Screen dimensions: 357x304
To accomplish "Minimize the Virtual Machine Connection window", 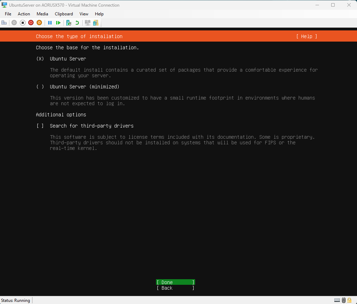I will (x=317, y=5).
